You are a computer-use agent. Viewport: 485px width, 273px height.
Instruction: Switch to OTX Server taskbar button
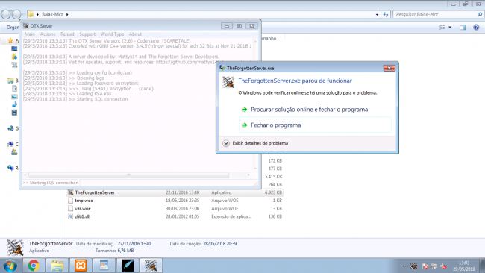pyautogui.click(x=151, y=266)
